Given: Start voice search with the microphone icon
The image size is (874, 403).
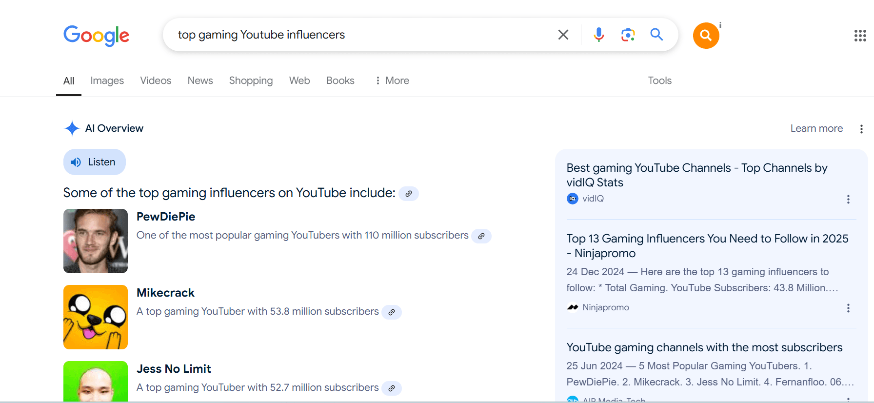Looking at the screenshot, I should point(599,35).
